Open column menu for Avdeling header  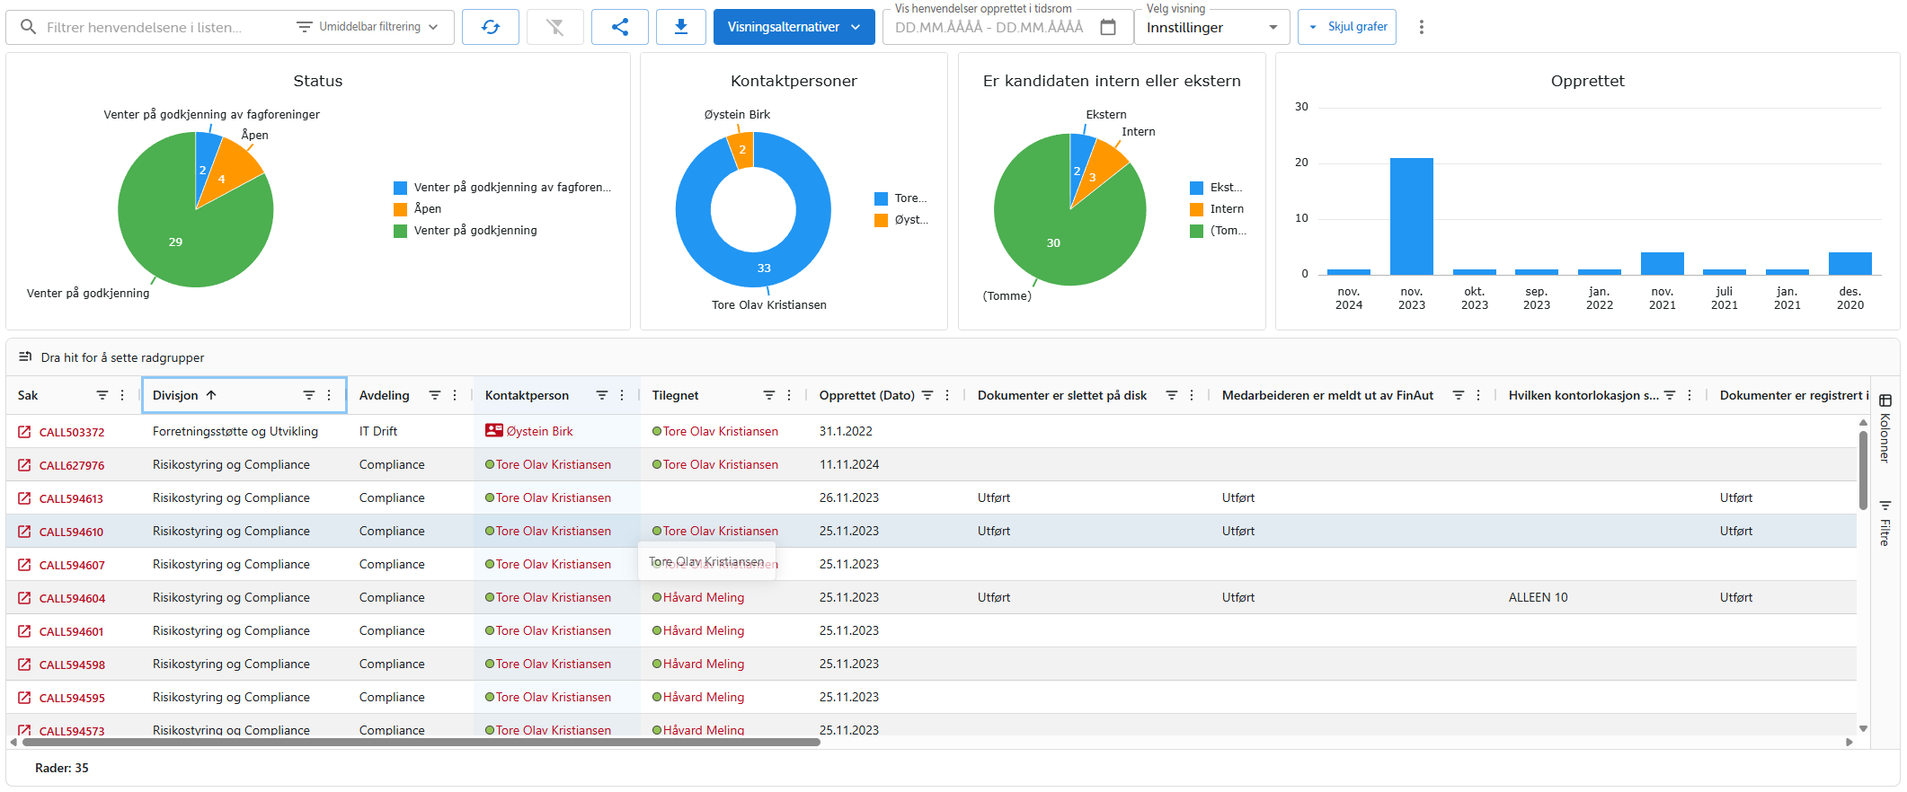(455, 395)
